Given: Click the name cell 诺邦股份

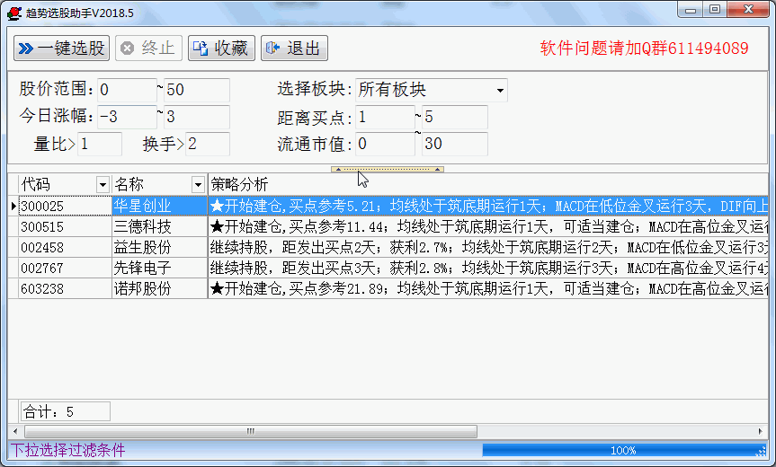Looking at the screenshot, I should [x=160, y=288].
